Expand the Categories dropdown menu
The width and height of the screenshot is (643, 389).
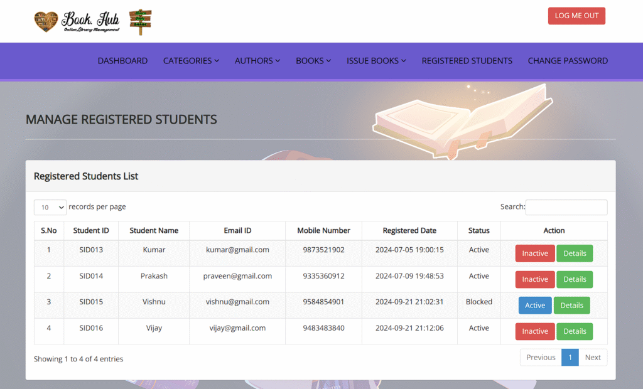click(x=191, y=61)
